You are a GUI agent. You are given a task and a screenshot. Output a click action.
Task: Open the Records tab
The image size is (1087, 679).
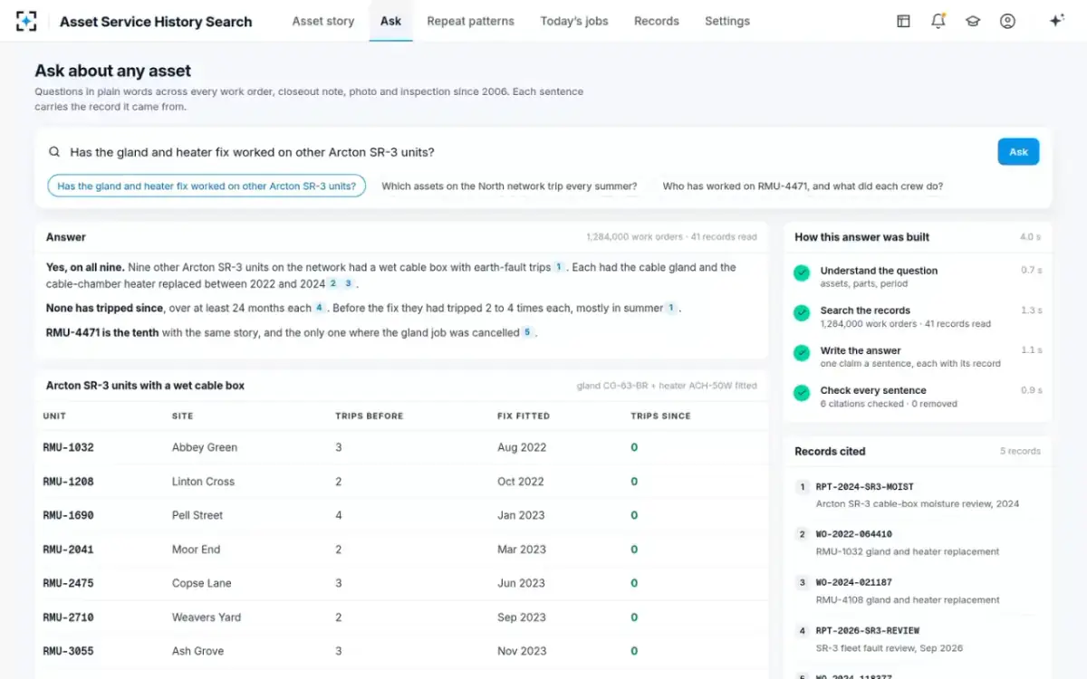coord(657,21)
